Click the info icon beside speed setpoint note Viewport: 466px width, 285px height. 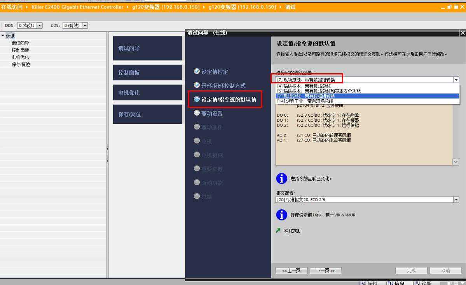point(281,215)
